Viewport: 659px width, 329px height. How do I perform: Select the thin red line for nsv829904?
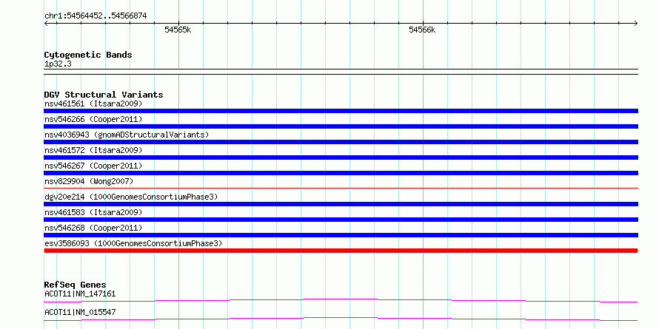click(x=341, y=189)
